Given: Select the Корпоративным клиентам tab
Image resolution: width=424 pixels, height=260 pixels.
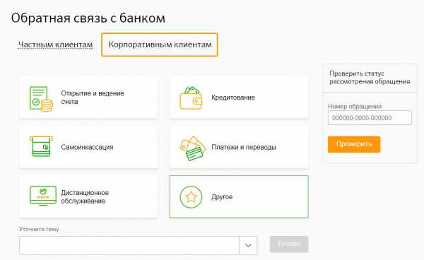Looking at the screenshot, I should (x=160, y=45).
